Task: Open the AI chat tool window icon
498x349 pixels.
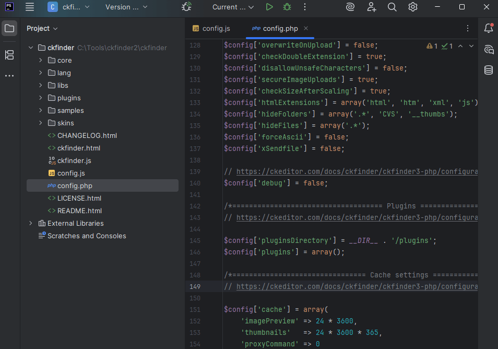Action: [489, 49]
